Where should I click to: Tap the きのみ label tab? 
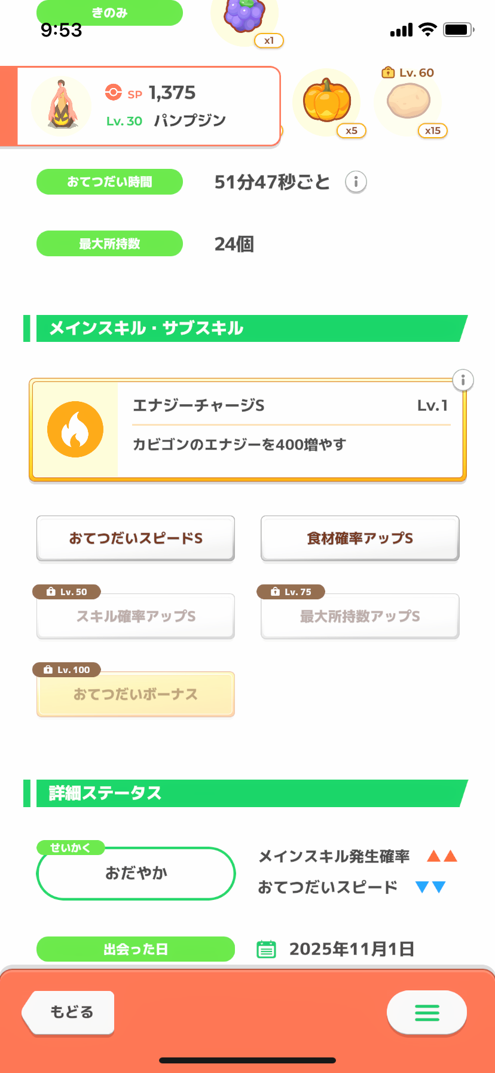click(109, 13)
